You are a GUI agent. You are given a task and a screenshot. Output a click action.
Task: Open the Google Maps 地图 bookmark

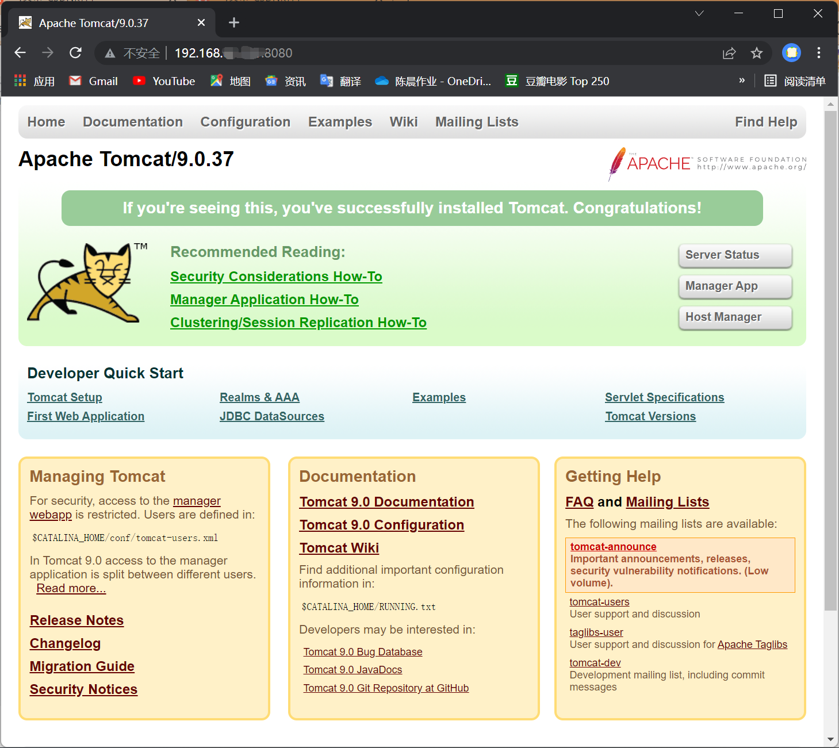tap(229, 81)
